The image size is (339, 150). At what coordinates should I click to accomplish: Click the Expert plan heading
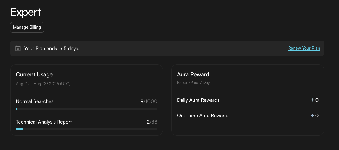tap(26, 12)
